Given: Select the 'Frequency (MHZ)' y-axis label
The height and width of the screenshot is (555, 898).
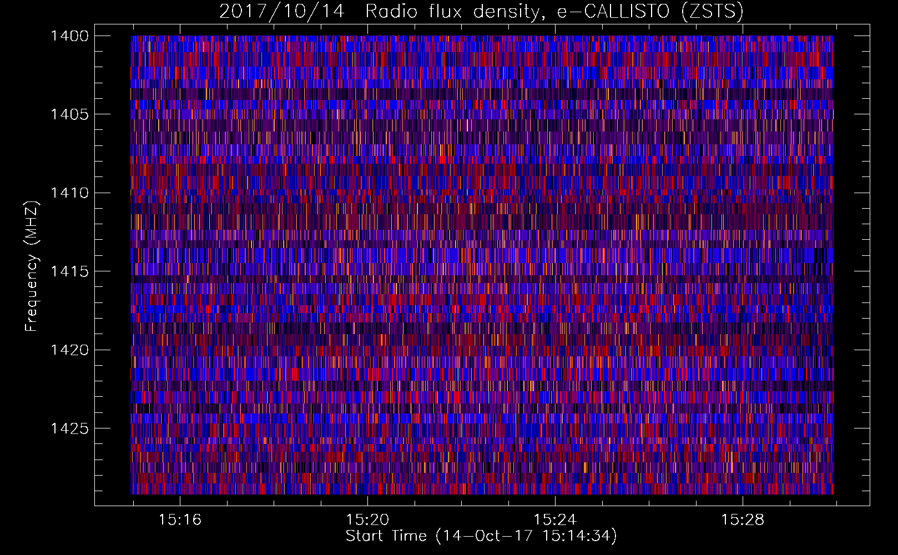Looking at the screenshot, I should (x=32, y=266).
